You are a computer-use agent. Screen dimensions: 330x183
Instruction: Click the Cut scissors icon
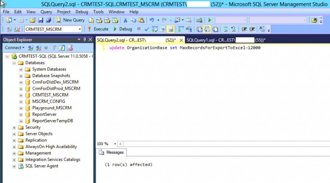125,20
